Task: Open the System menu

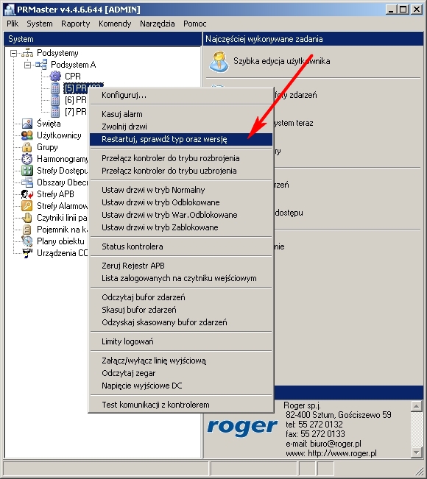Action: pyautogui.click(x=40, y=24)
